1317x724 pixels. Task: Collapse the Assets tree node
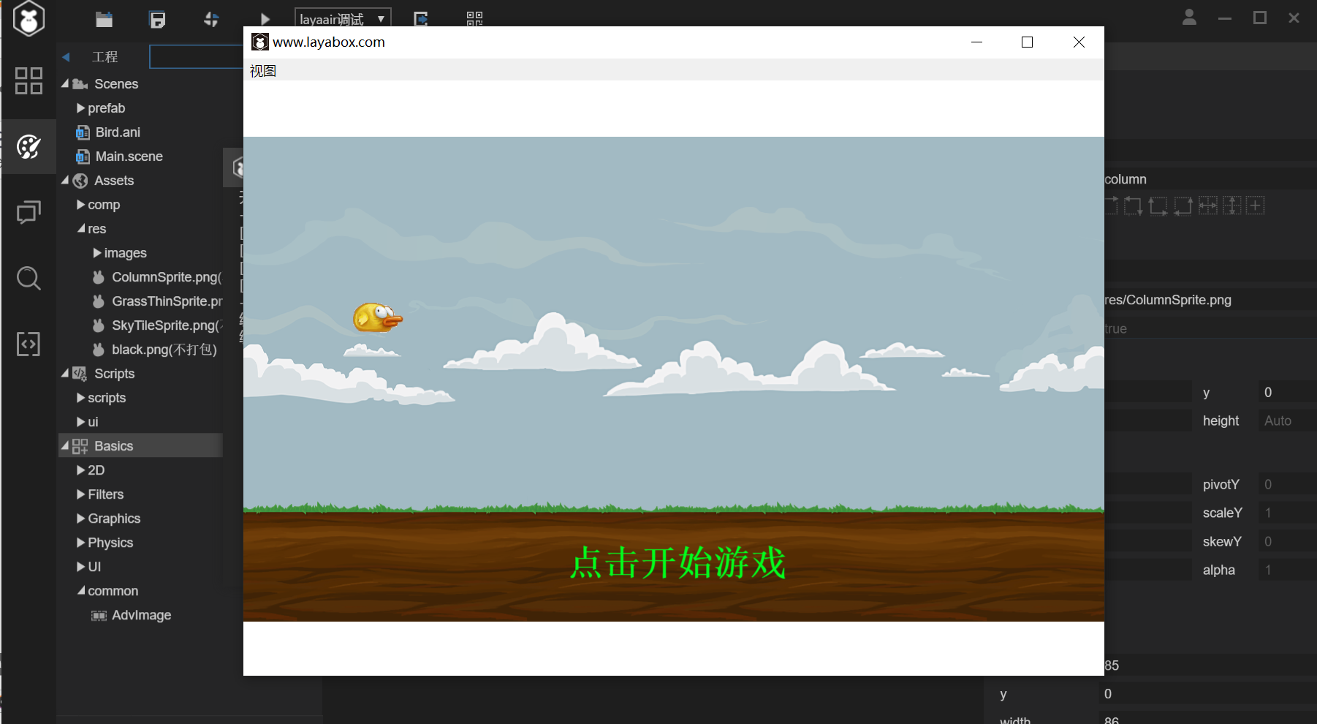coord(65,180)
